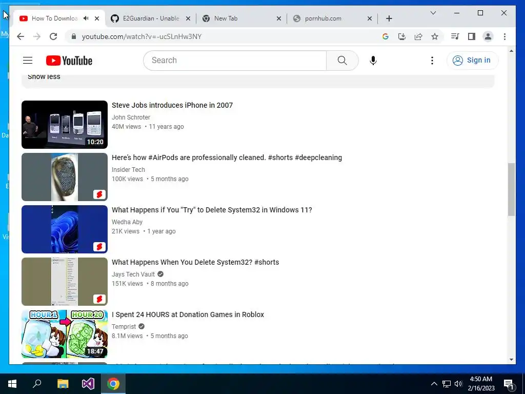Switch to the E2Guardian GitHub tab
The height and width of the screenshot is (394, 525).
[151, 18]
